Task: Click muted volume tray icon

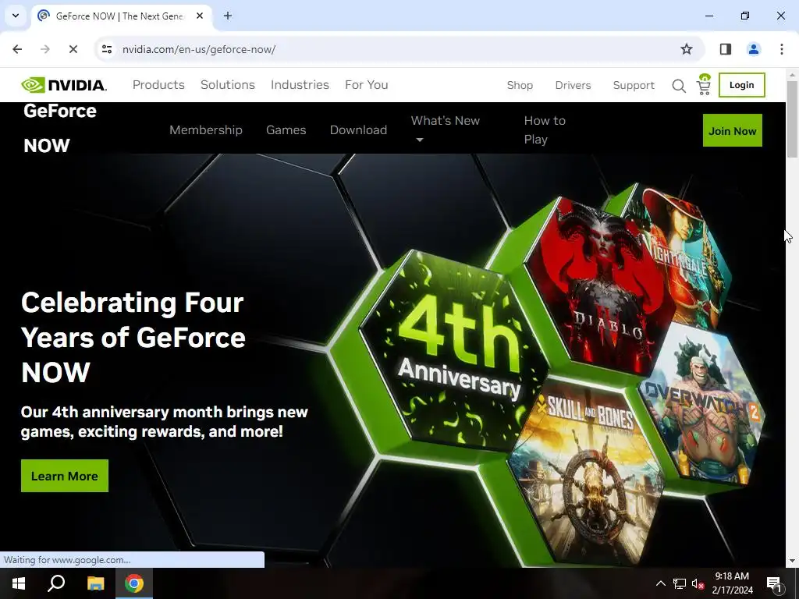Action: click(698, 583)
